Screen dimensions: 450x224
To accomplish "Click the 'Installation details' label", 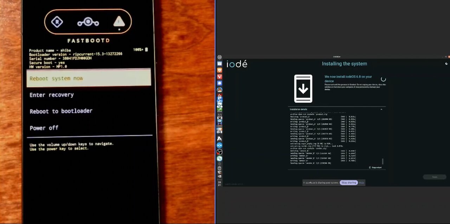I will [x=298, y=110].
